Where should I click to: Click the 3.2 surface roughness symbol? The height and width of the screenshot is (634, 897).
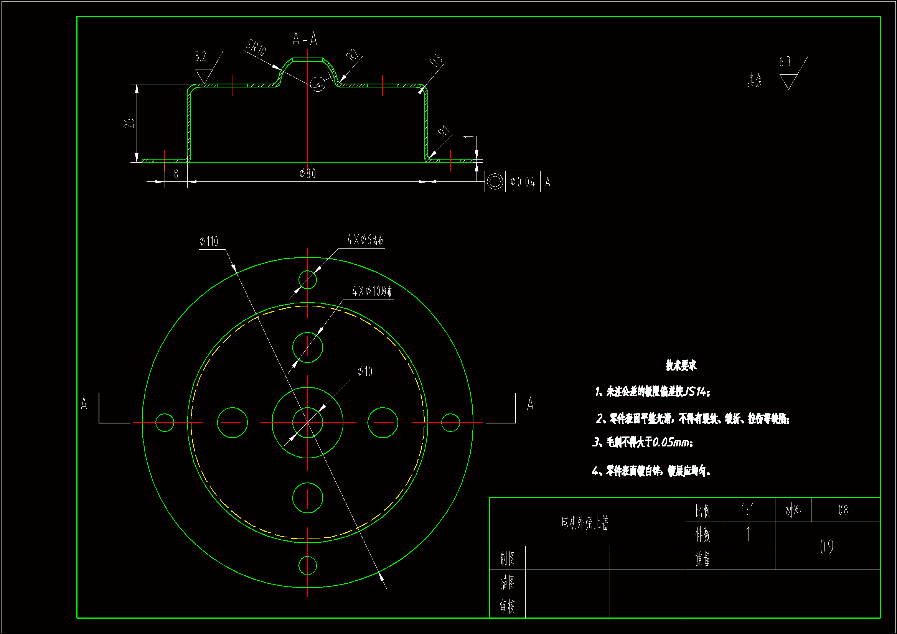(x=204, y=74)
